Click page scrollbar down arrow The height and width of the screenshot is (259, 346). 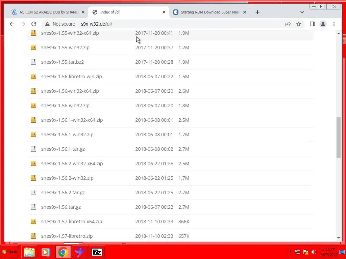pos(339,238)
